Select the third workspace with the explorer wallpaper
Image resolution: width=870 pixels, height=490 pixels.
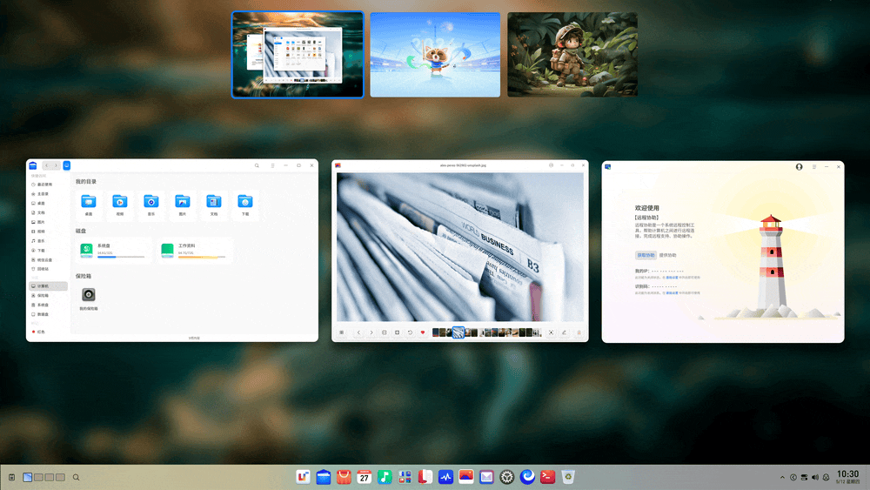coord(572,54)
